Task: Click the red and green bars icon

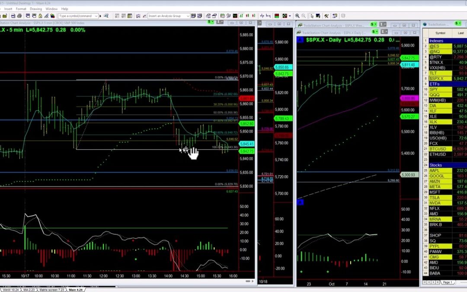Action: click(277, 16)
